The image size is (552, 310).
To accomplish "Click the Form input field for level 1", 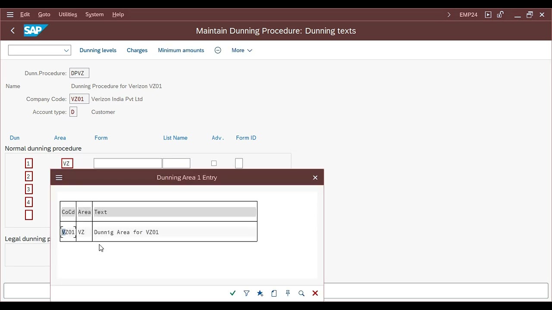I will [128, 164].
